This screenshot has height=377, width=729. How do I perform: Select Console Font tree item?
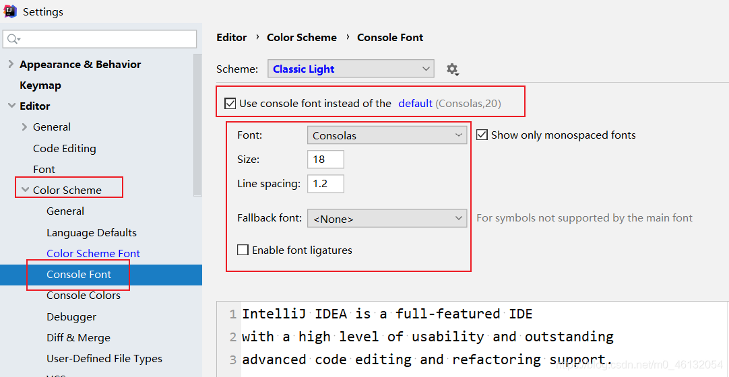click(101, 275)
